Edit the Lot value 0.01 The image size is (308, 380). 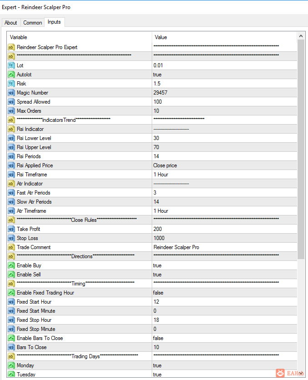coord(224,65)
